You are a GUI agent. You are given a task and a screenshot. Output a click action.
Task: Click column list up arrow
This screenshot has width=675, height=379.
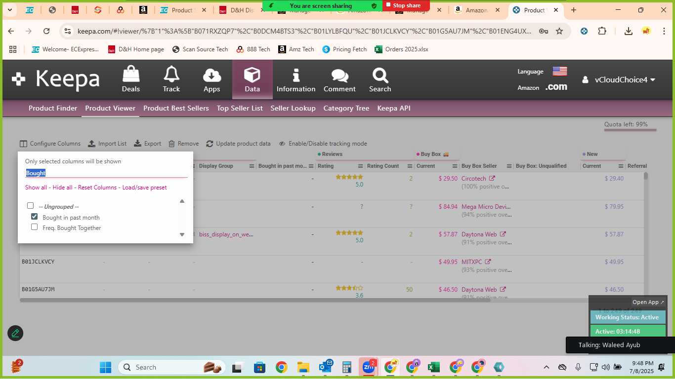[182, 201]
